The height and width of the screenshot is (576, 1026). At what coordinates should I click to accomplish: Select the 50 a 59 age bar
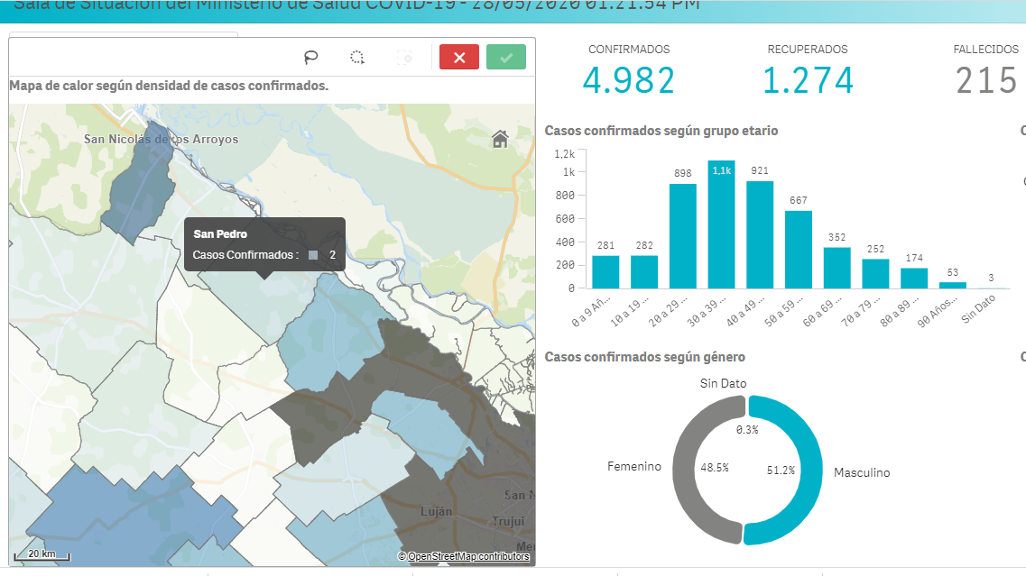coord(799,249)
